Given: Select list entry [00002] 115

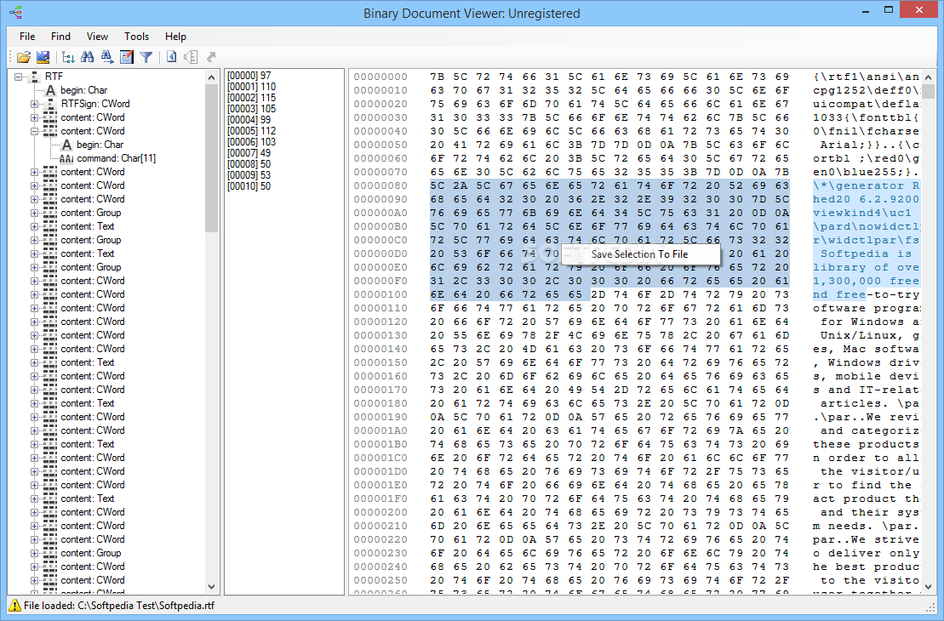Looking at the screenshot, I should pos(252,98).
